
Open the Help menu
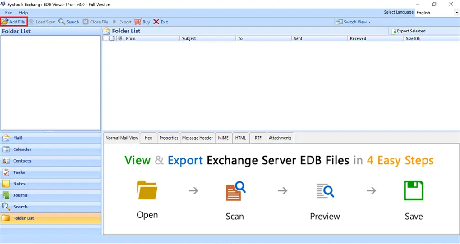pyautogui.click(x=23, y=13)
